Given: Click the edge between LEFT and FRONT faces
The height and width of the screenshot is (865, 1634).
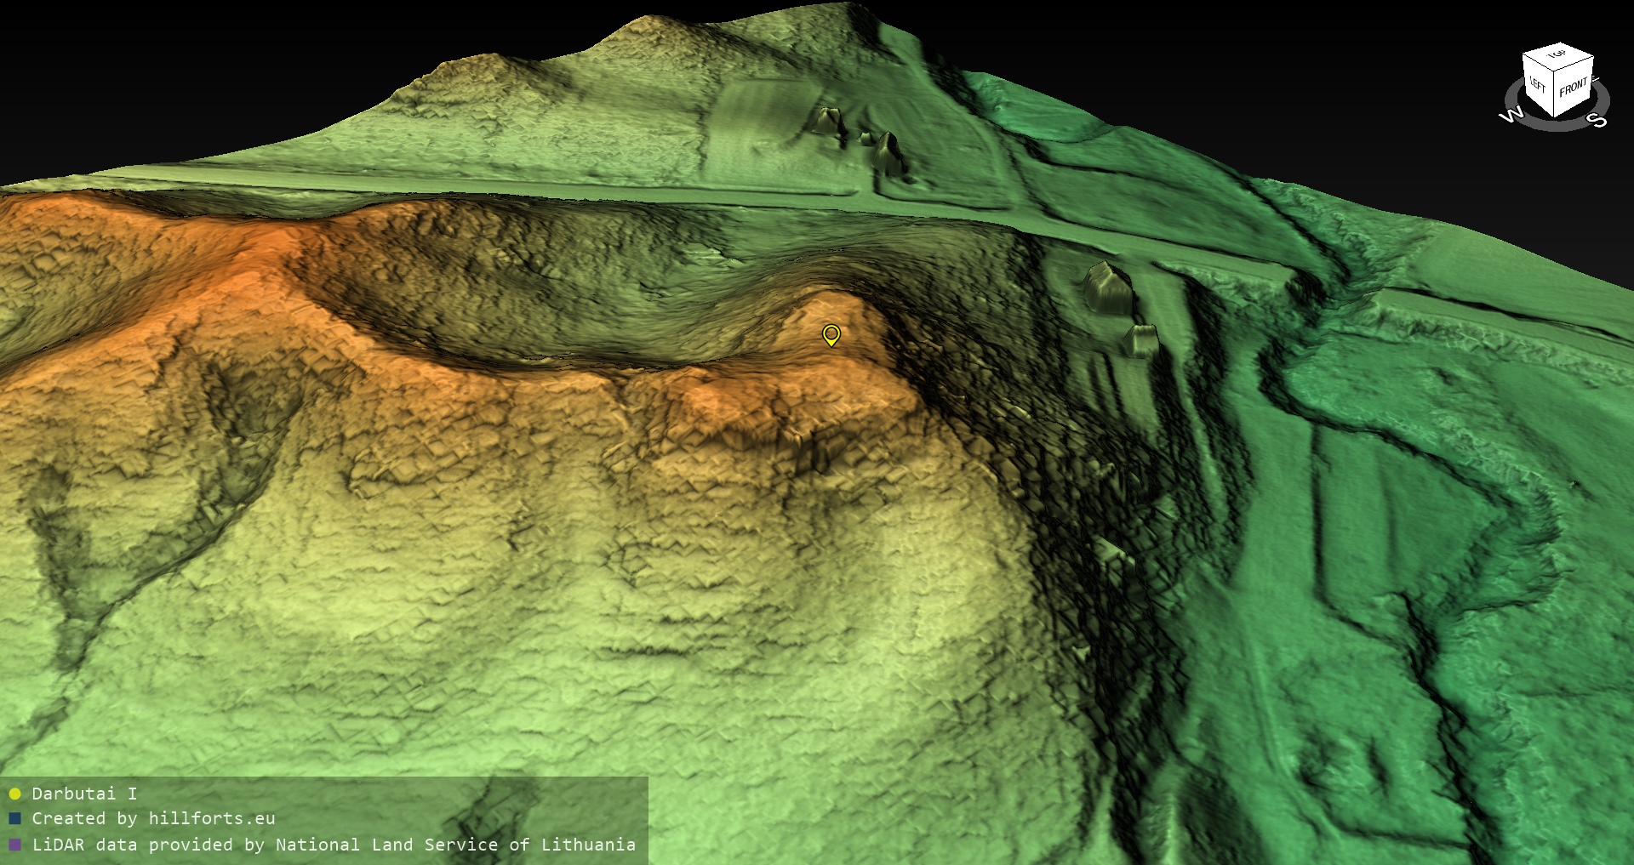Looking at the screenshot, I should click(1556, 95).
